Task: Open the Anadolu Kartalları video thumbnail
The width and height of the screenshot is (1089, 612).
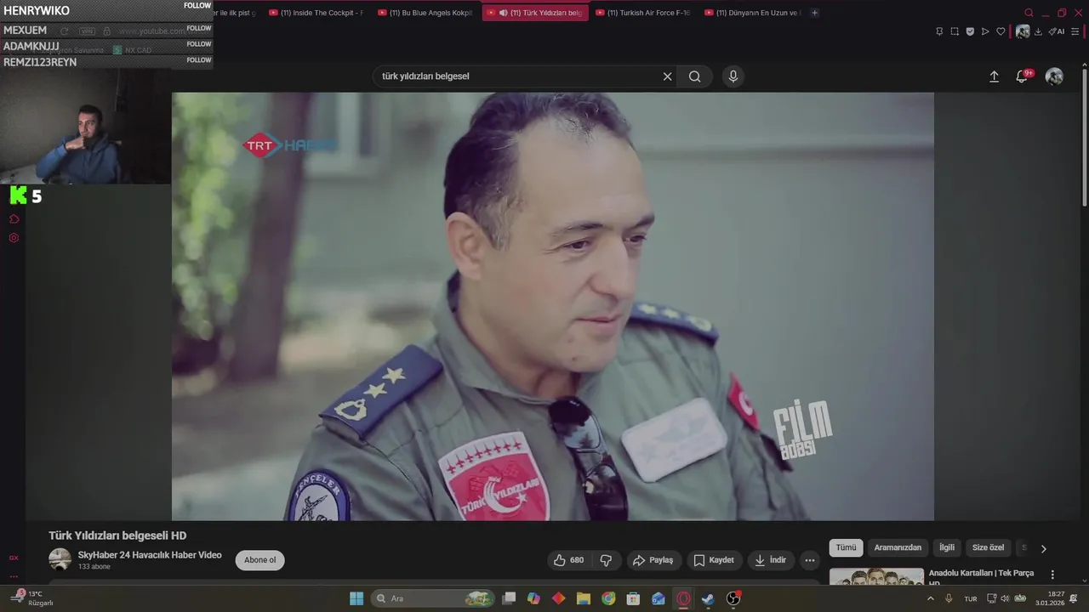Action: tap(876, 577)
